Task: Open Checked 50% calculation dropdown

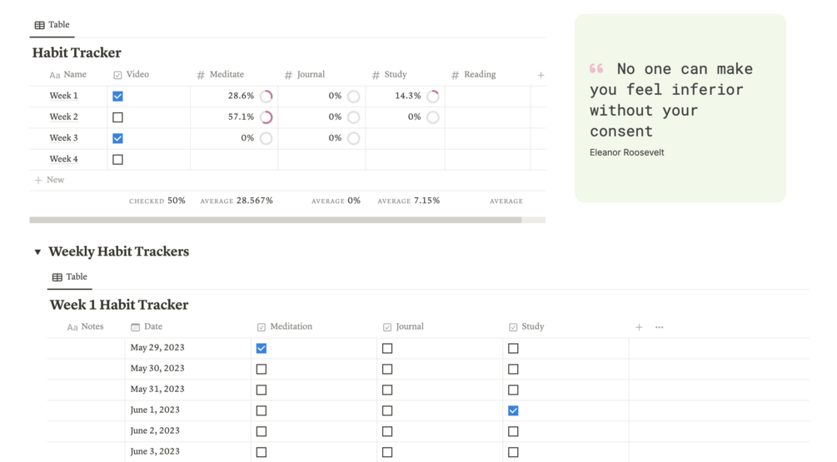Action: [157, 201]
